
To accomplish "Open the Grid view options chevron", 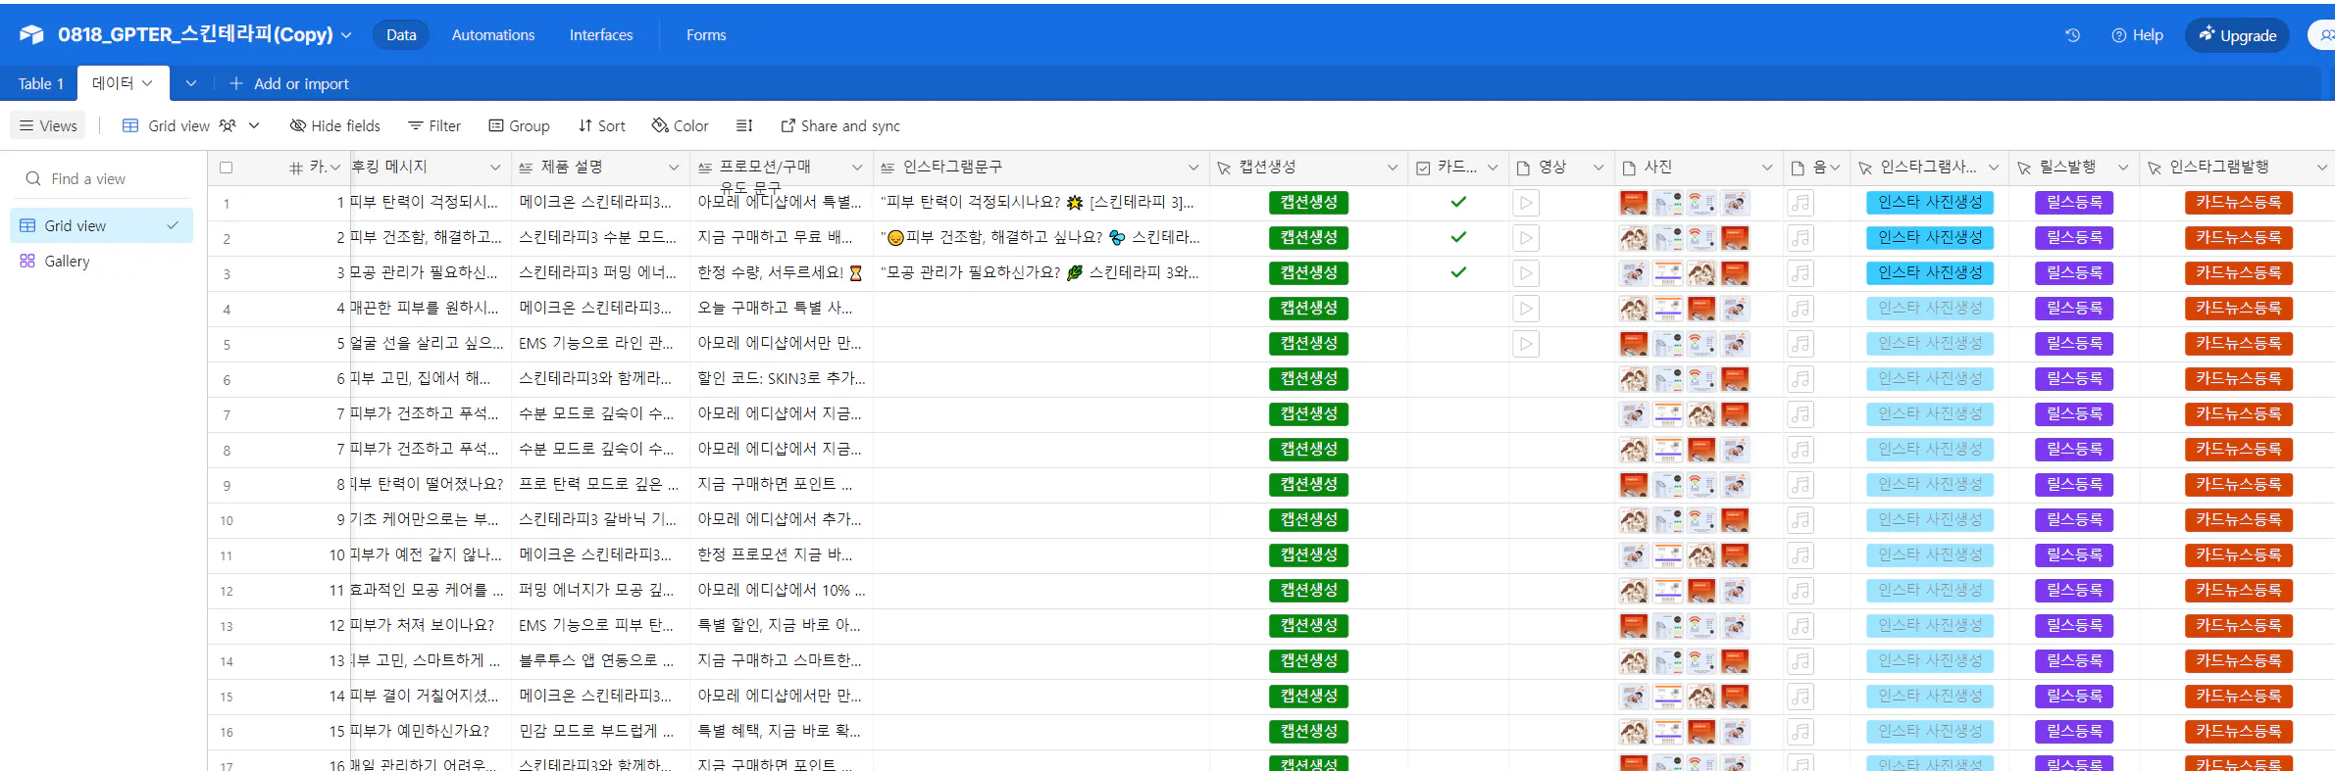I will [254, 125].
